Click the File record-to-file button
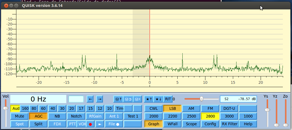Screen dimensions: 292x130 click(x=114, y=124)
